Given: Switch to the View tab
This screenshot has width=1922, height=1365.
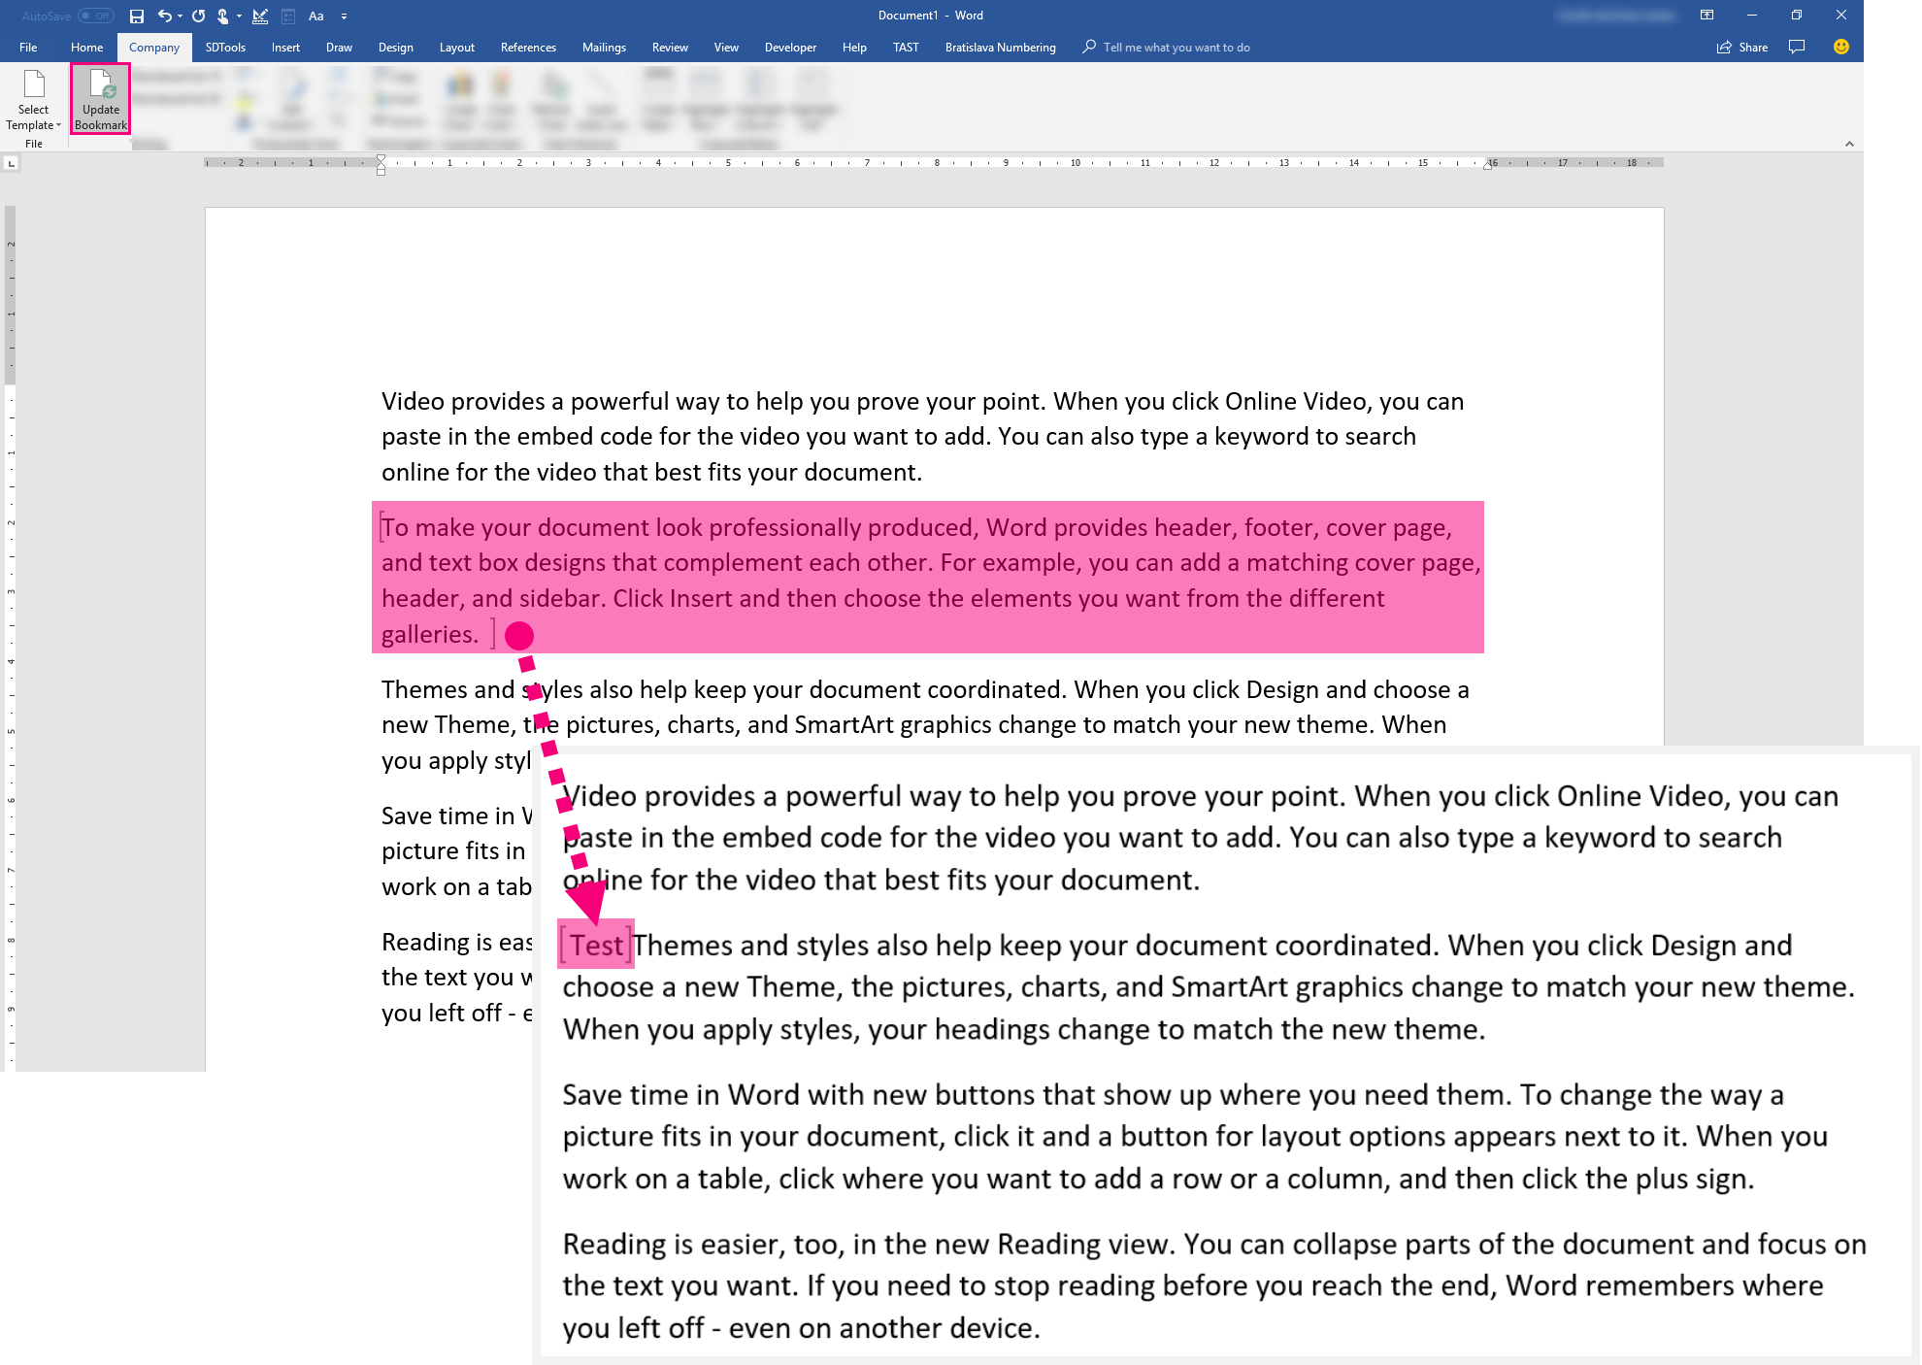Looking at the screenshot, I should point(726,47).
